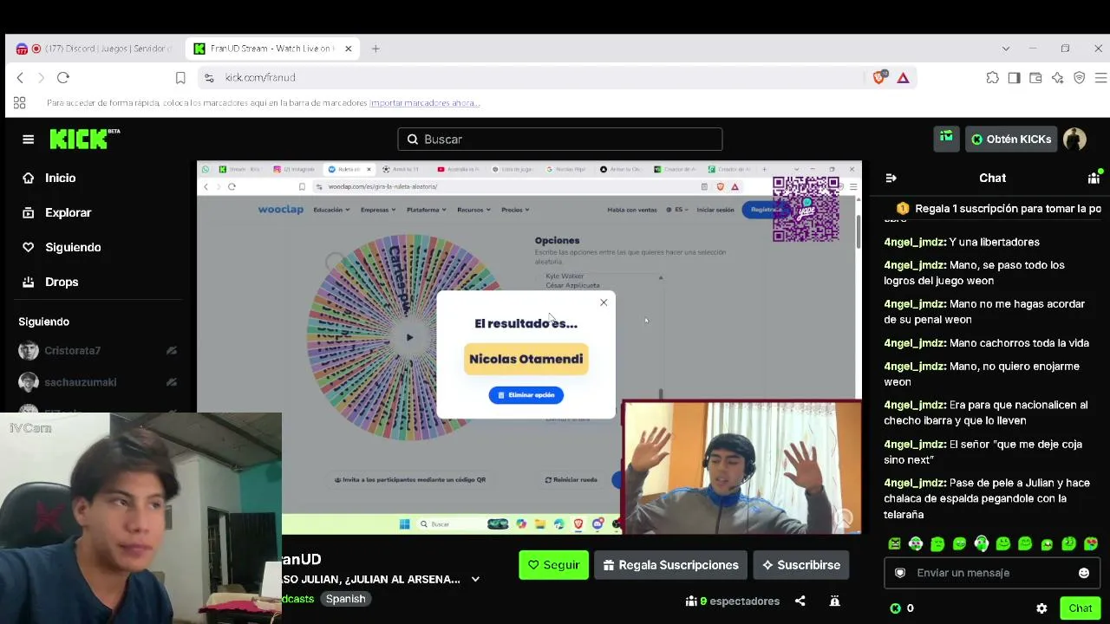Click the wooclap logo in the stream

[x=279, y=210]
